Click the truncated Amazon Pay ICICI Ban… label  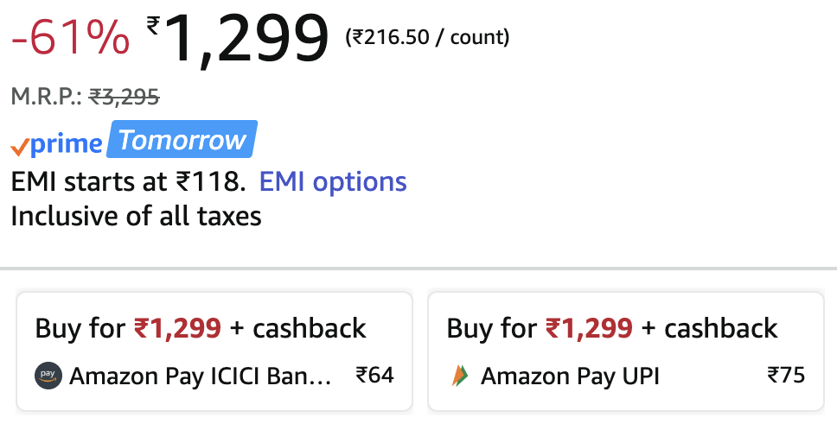[200, 376]
